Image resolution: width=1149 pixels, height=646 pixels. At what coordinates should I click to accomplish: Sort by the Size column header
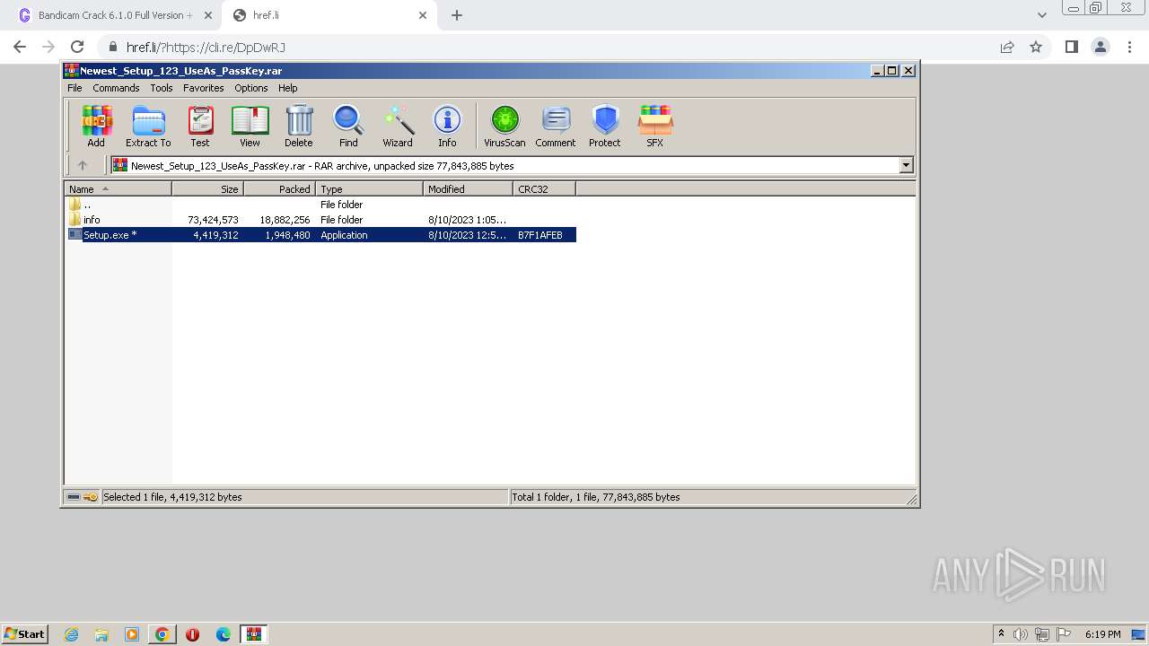click(207, 189)
